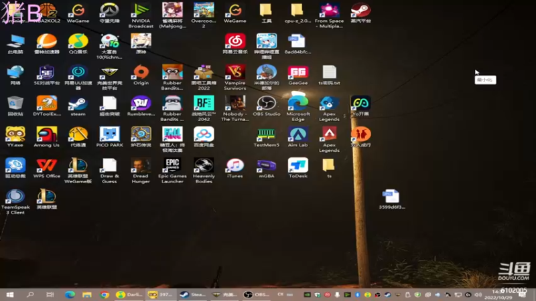The width and height of the screenshot is (536, 301).
Task: Open TeamSpeak 3 Client desktop icon
Action: point(15,202)
